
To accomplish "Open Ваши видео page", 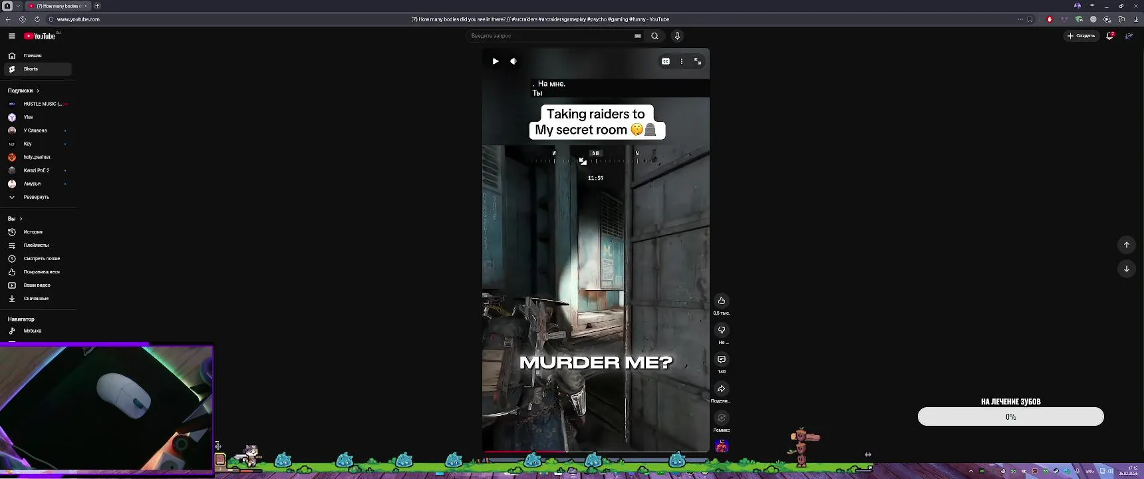I will (x=38, y=285).
